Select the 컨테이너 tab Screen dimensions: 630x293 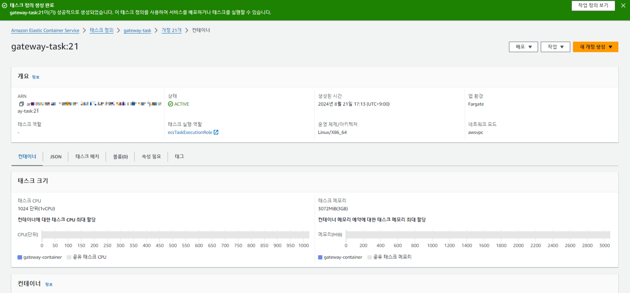click(27, 157)
